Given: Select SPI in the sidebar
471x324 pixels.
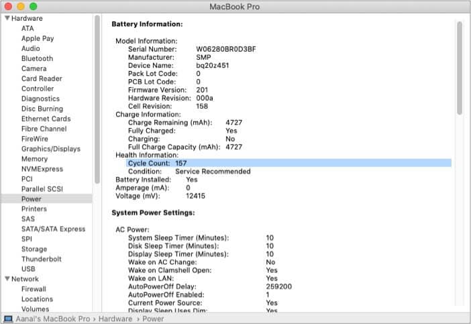Looking at the screenshot, I should 27,239.
